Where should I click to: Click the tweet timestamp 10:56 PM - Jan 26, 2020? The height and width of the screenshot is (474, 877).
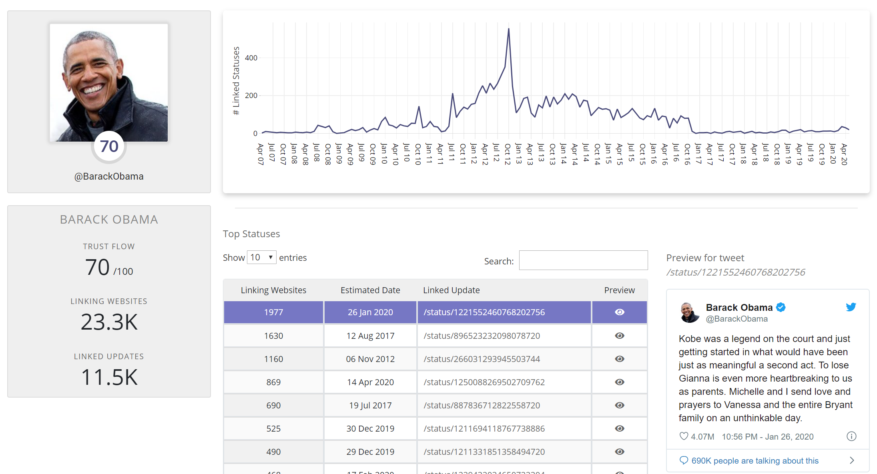click(x=767, y=436)
